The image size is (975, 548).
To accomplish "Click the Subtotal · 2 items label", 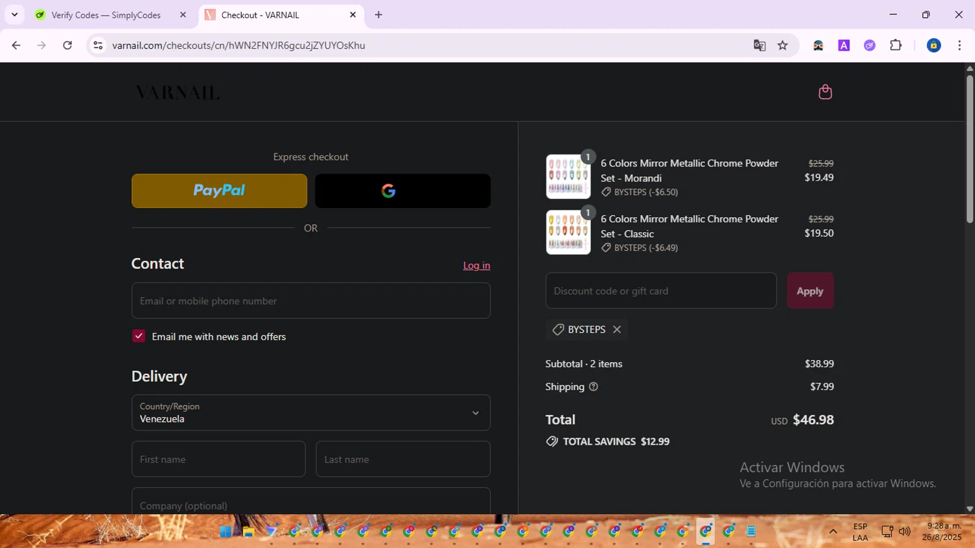I will click(x=584, y=364).
